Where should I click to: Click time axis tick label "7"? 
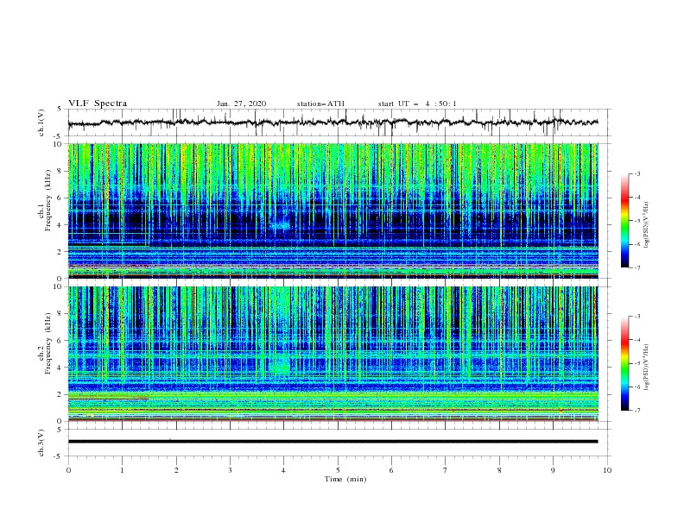(446, 470)
